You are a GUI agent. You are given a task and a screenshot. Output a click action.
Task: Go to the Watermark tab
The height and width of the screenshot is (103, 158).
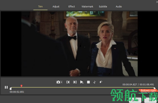87,7
